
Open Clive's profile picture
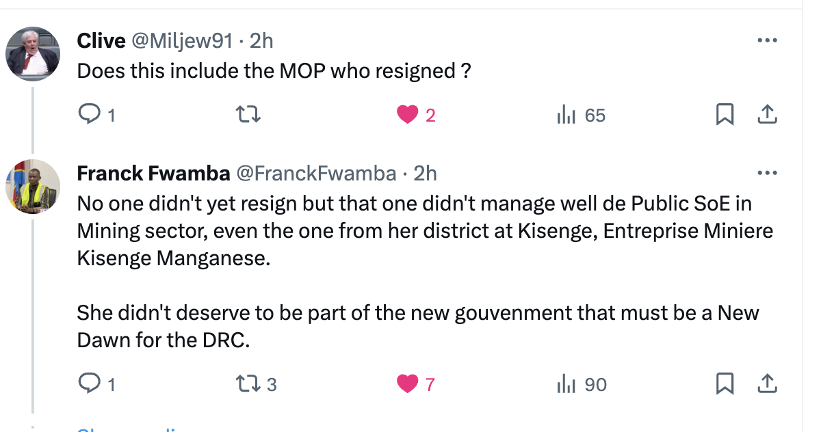[x=33, y=54]
